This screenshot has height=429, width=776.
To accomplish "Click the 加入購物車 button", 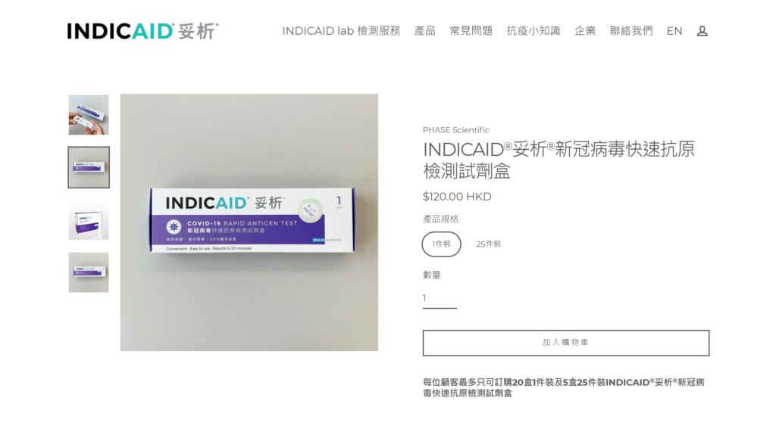I will click(x=565, y=343).
